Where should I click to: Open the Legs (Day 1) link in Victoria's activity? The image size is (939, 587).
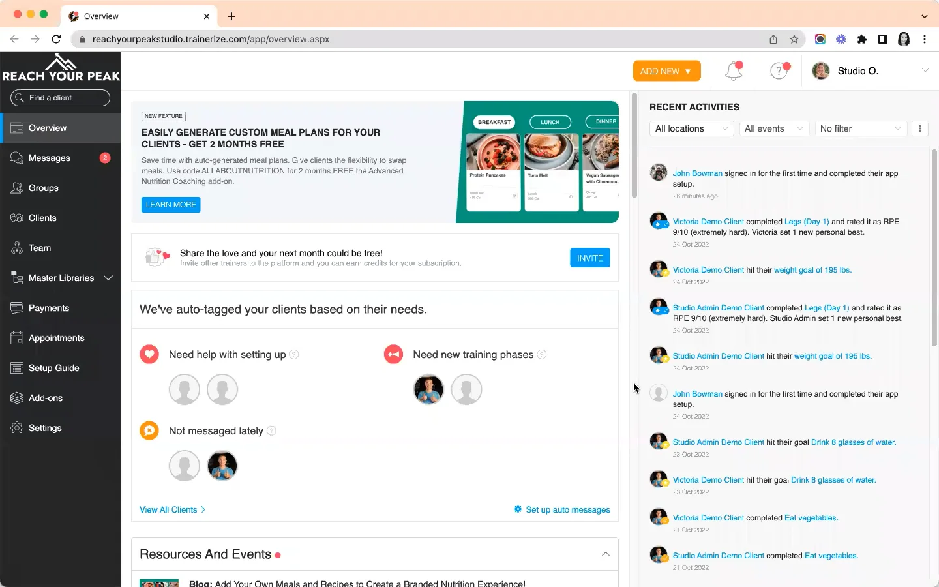[807, 222]
